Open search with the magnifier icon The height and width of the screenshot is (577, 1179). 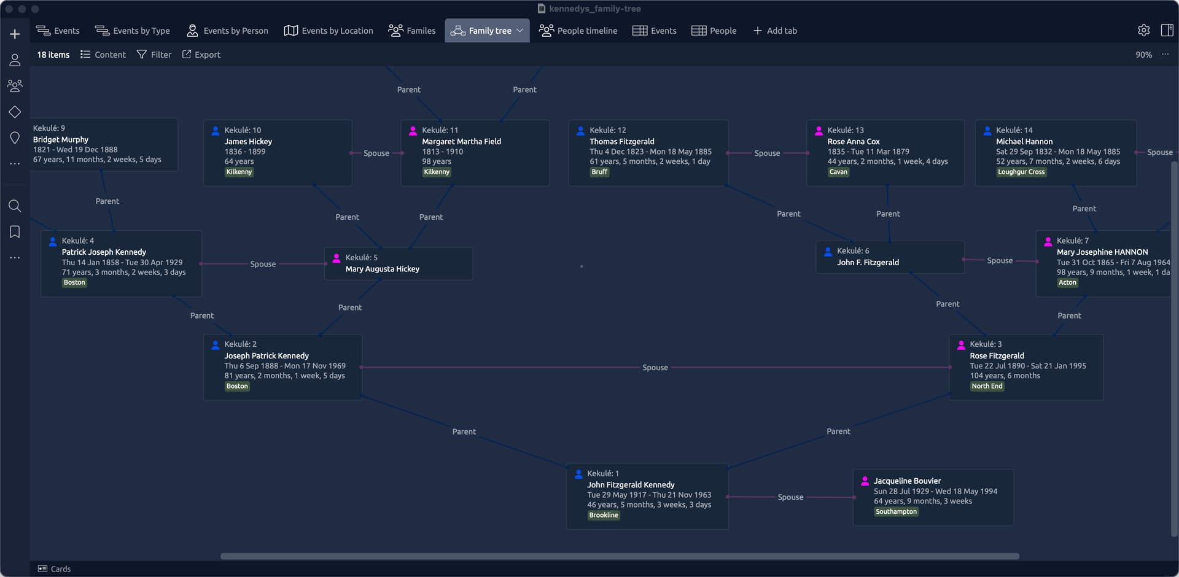coord(15,206)
